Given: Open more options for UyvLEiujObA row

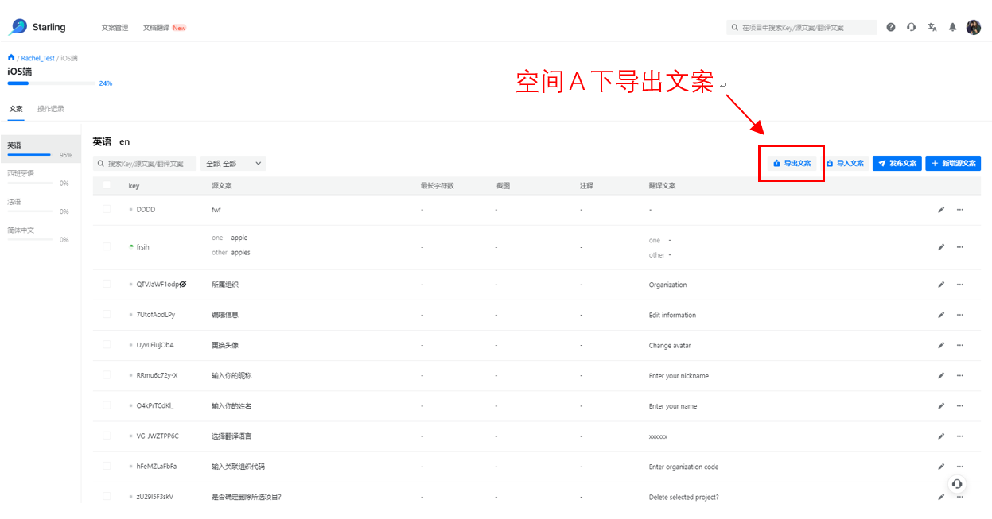Looking at the screenshot, I should [960, 345].
